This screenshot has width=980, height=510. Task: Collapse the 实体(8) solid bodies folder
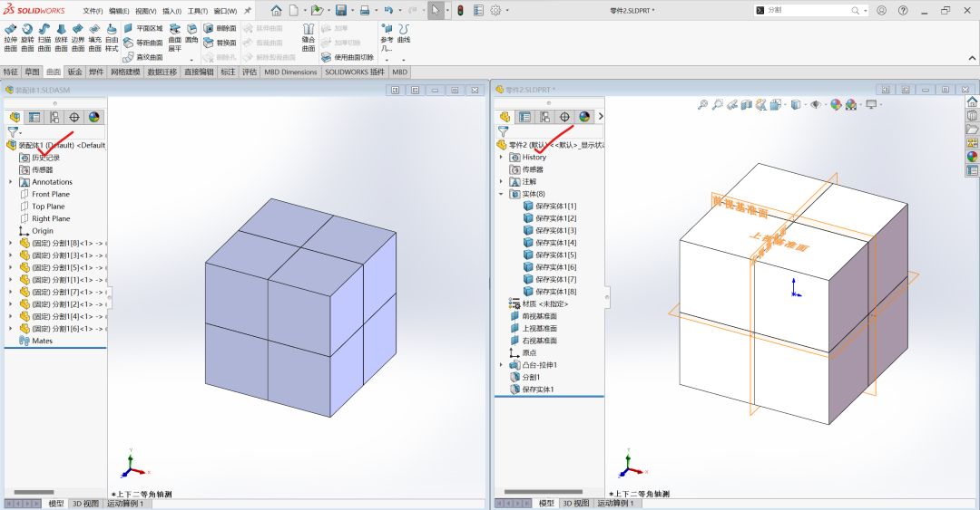[501, 194]
